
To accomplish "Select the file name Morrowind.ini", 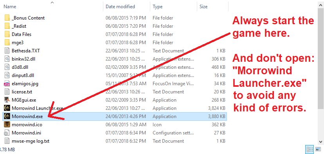I will coord(26,133).
